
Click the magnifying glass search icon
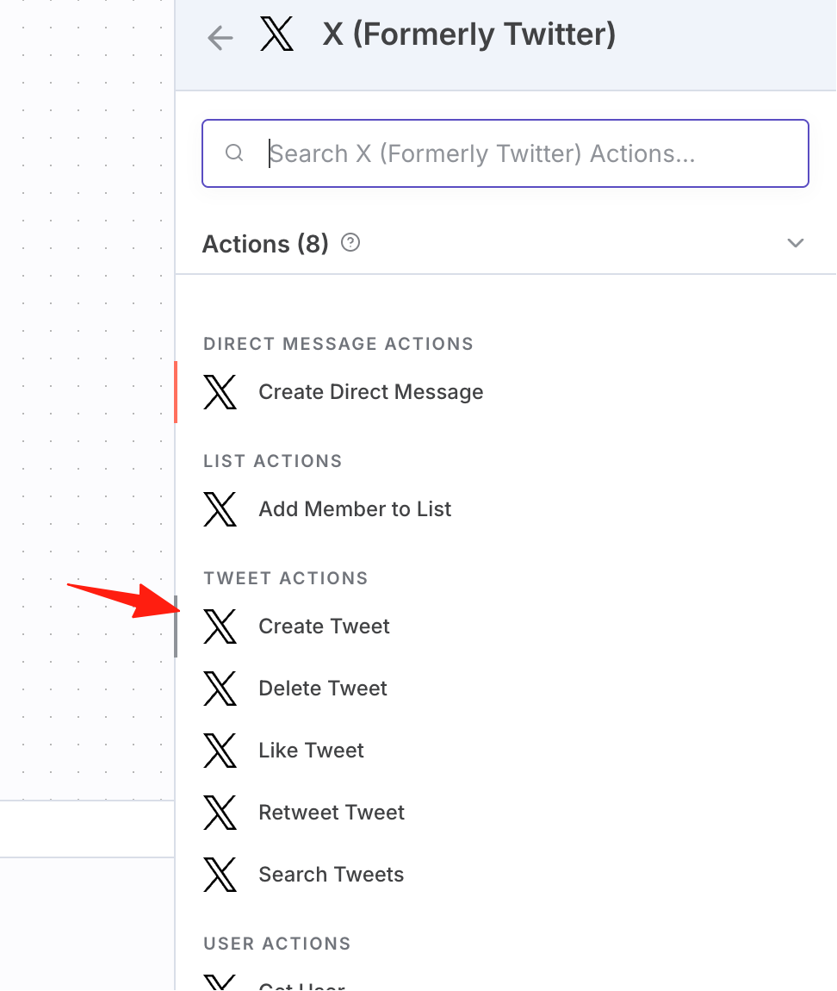pyautogui.click(x=234, y=153)
